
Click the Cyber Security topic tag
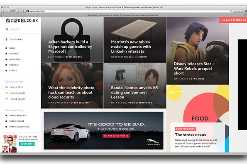point(80,103)
